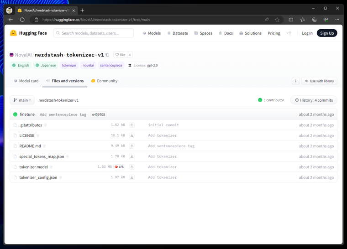Open the Pricing page
Viewport: 347px width, 249px height.
274,33
